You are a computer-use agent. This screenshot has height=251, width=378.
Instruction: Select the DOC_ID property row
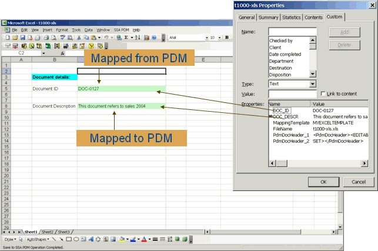coord(282,111)
